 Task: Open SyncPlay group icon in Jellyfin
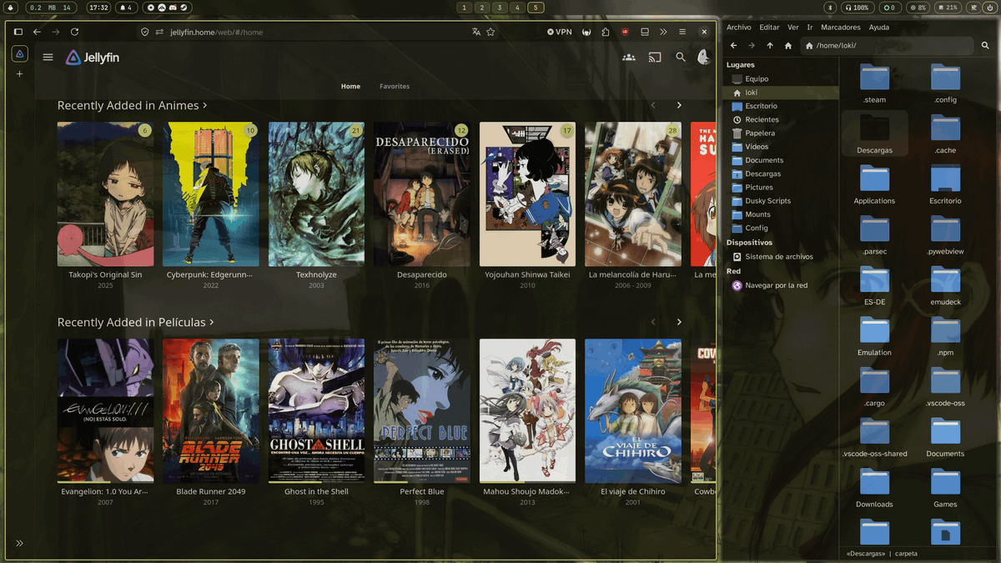tap(629, 58)
